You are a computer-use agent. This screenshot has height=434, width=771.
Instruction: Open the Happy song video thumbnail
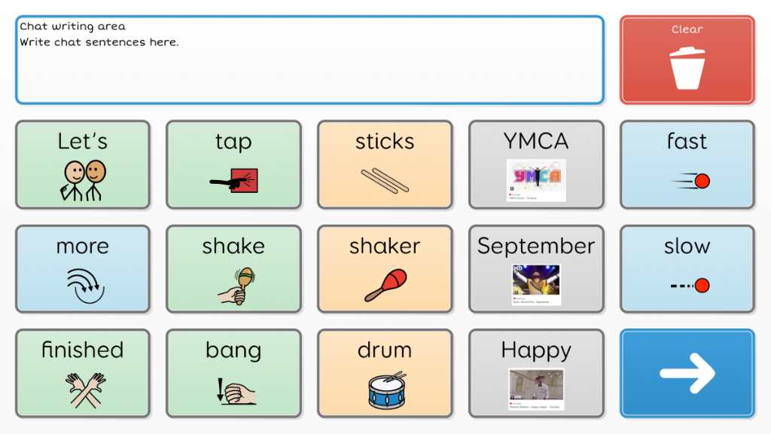tap(536, 390)
